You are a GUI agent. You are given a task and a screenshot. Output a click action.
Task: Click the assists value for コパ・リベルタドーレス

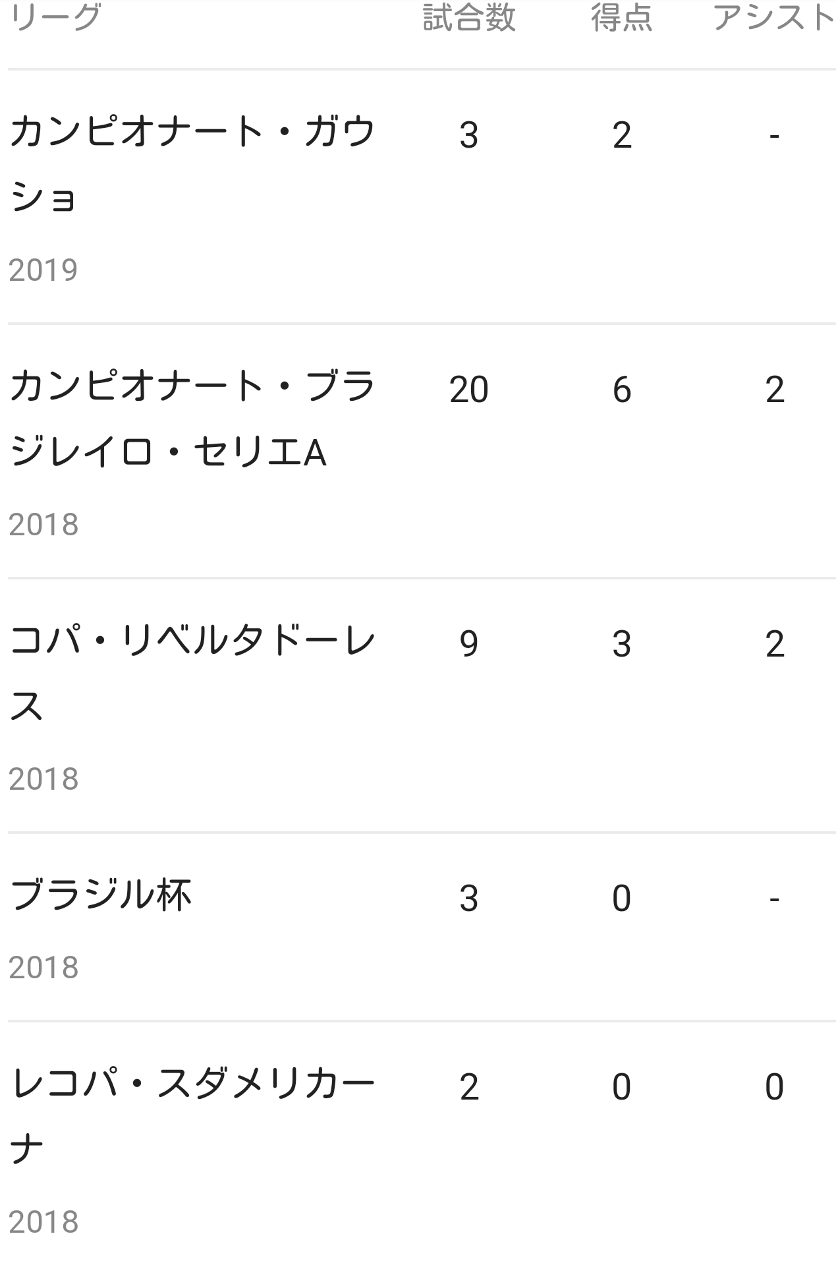tap(774, 644)
